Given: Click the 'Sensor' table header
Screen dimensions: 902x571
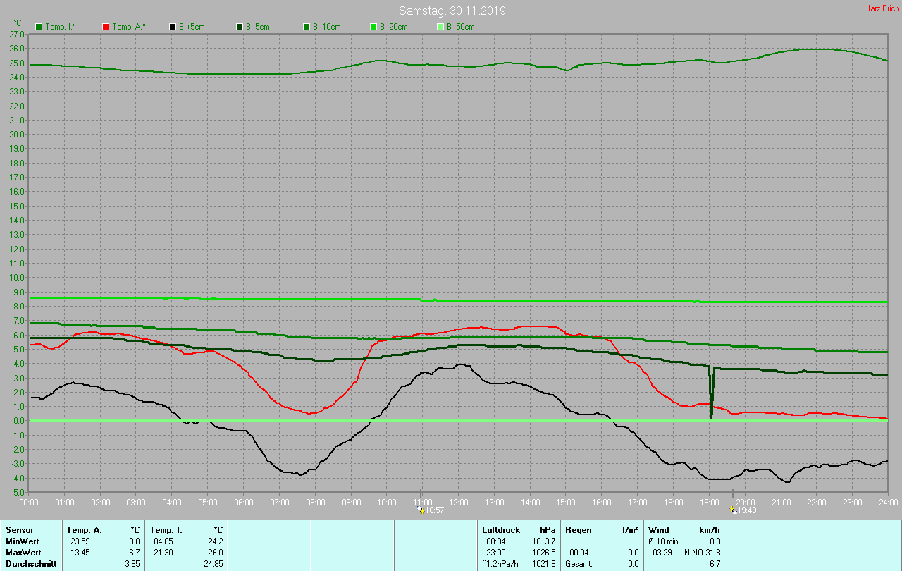Looking at the screenshot, I should 18,529.
